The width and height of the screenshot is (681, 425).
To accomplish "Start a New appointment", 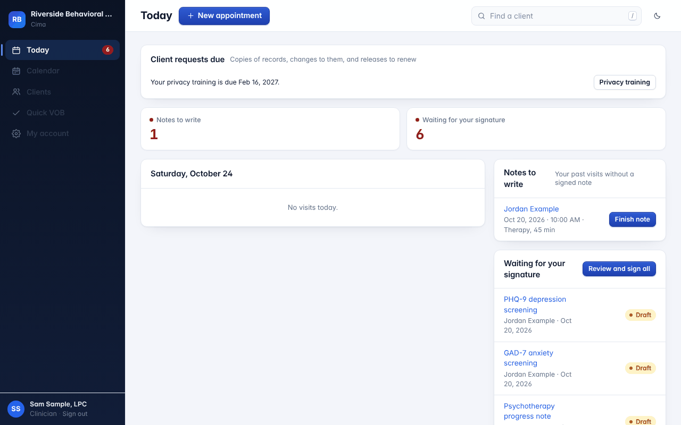I will [224, 16].
